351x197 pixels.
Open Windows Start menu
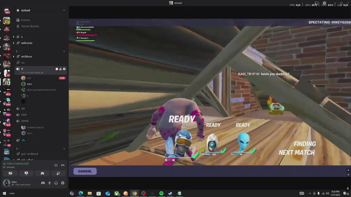coord(4,193)
